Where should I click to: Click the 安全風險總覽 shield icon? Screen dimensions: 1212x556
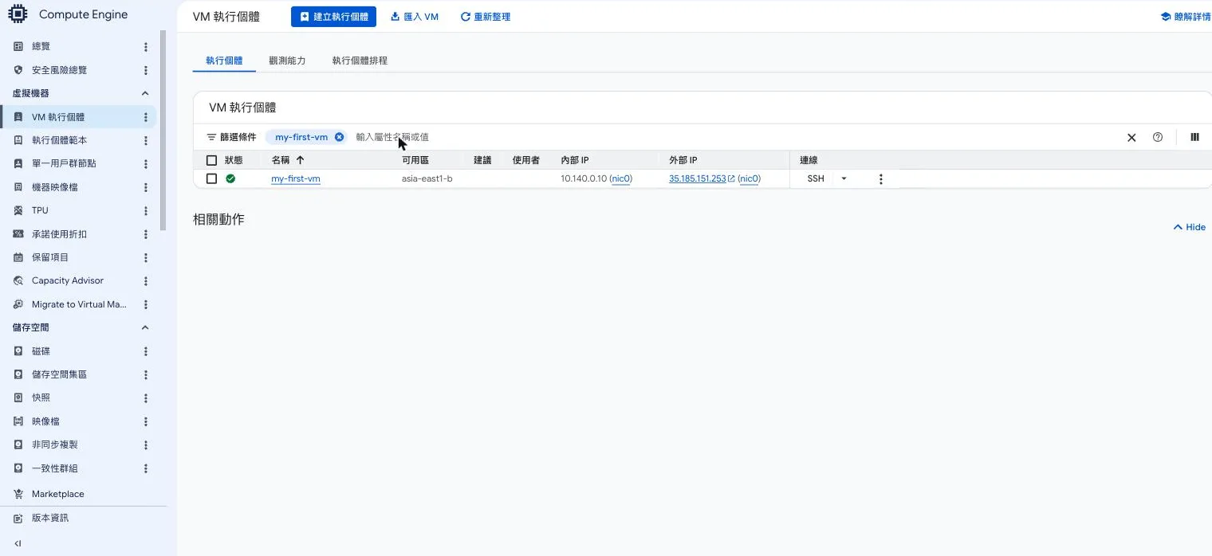(18, 70)
